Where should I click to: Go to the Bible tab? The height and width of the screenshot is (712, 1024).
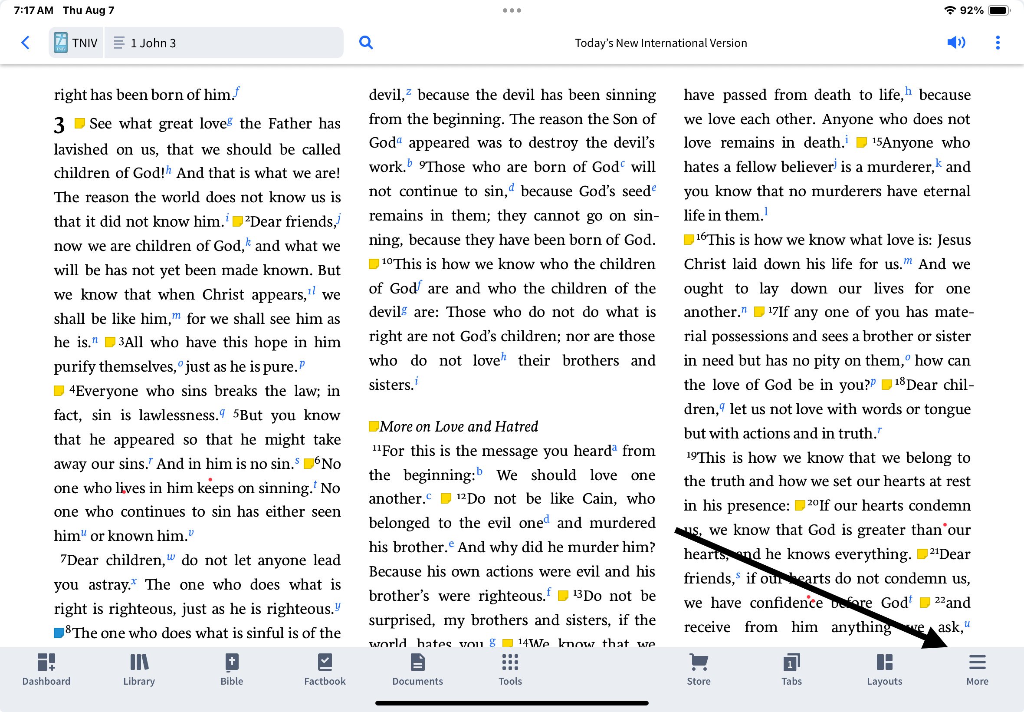click(x=232, y=669)
